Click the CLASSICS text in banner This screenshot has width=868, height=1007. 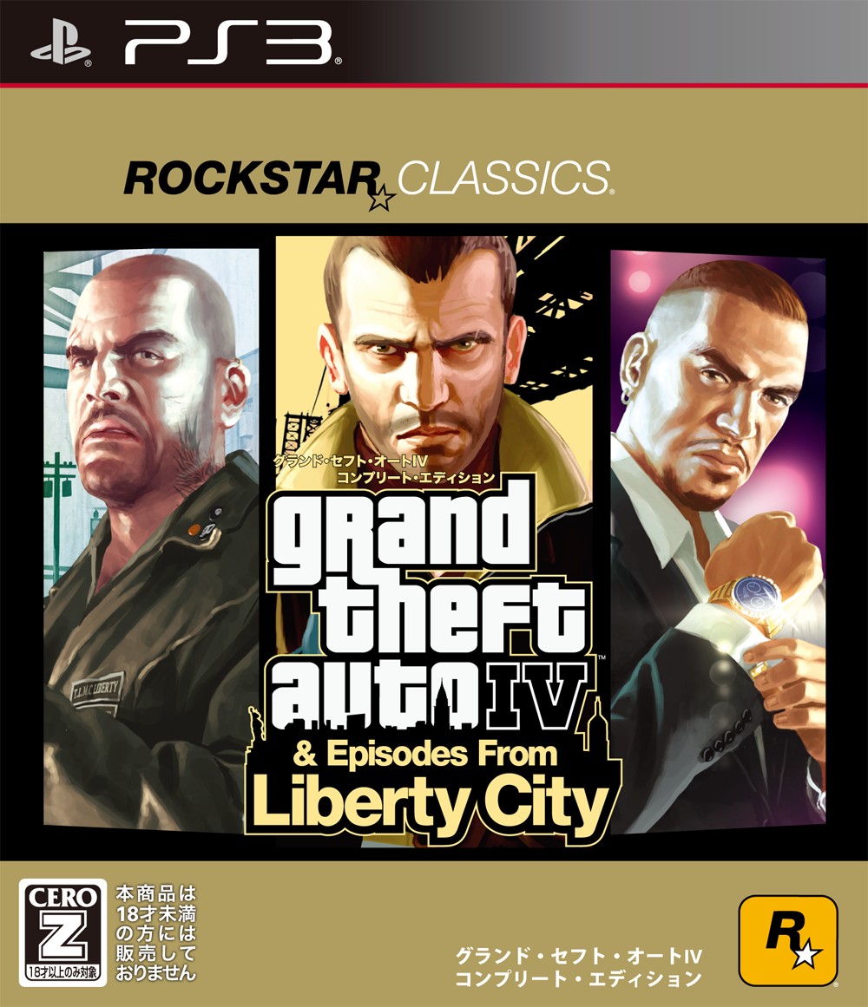(x=505, y=178)
